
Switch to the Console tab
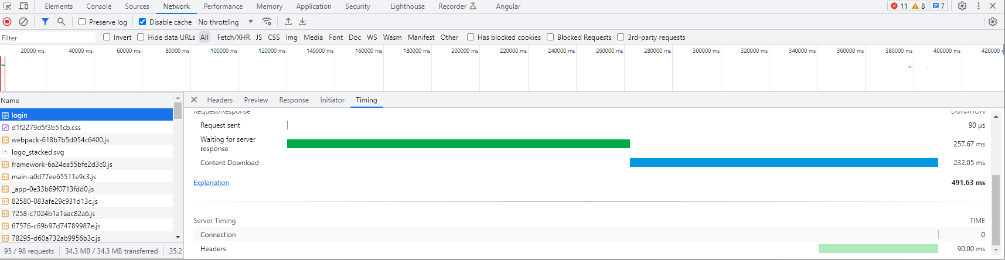98,6
